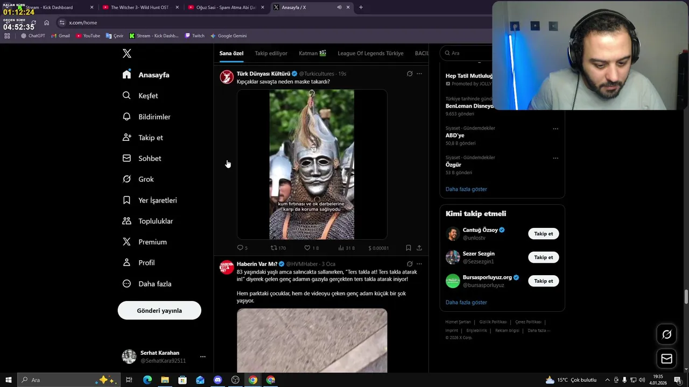The image size is (689, 387).
Task: Share the Türk Dünyası Kültürü post
Action: (419, 248)
